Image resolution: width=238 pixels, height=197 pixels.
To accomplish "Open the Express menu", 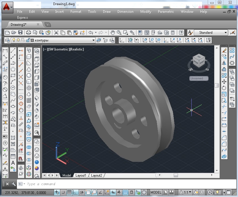I will (x=22, y=18).
